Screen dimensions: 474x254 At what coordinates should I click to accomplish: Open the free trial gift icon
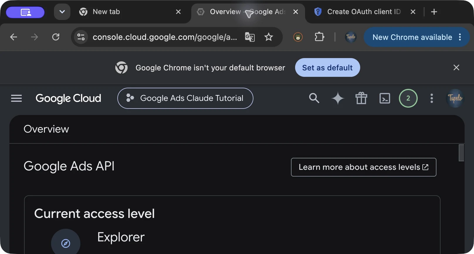[x=361, y=98]
